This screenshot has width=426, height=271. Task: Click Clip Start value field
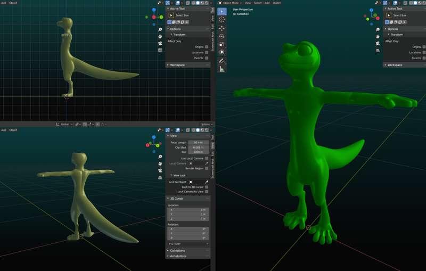coord(198,147)
